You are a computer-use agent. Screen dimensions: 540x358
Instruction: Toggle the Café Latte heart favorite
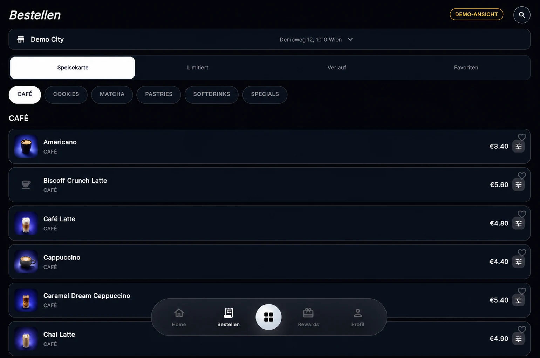(522, 214)
